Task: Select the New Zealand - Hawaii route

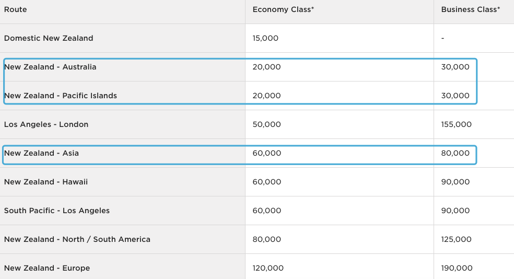Action: pos(46,182)
